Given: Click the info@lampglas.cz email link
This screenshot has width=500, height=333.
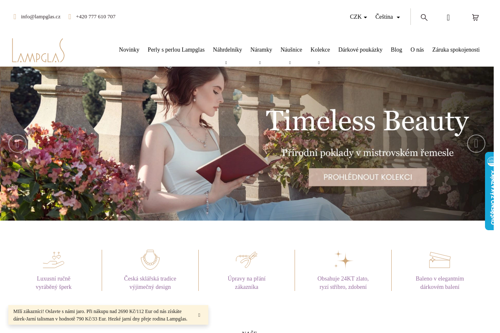Looking at the screenshot, I should click(41, 17).
